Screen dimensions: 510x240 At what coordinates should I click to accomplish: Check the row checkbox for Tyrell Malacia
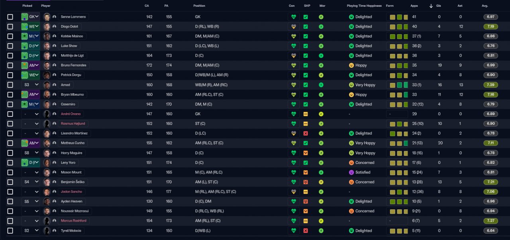[x=10, y=230]
